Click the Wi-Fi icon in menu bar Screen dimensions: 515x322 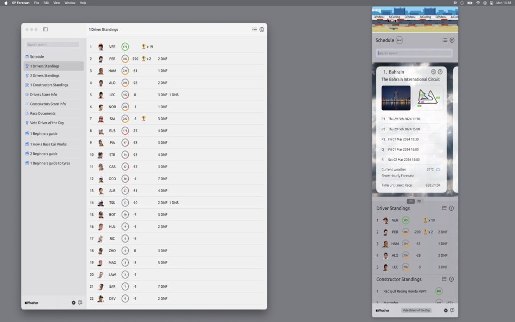(x=478, y=3)
